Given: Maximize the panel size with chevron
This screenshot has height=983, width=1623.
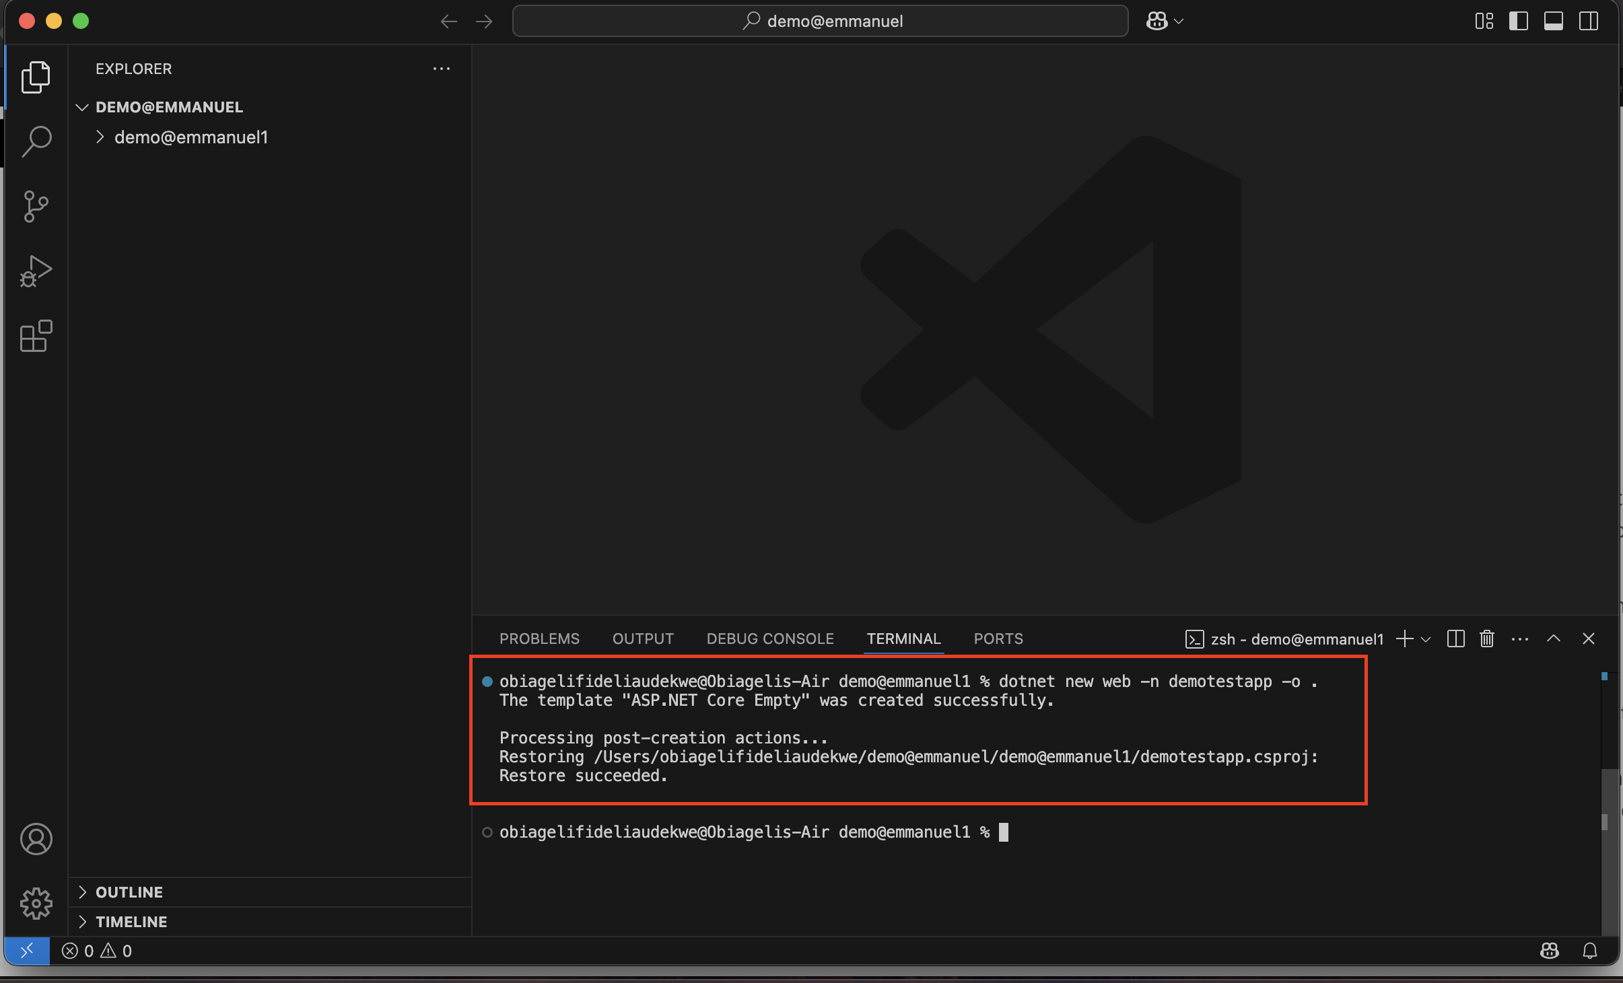Looking at the screenshot, I should point(1554,639).
